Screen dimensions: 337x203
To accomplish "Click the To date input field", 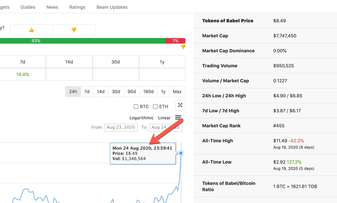I will [x=165, y=127].
